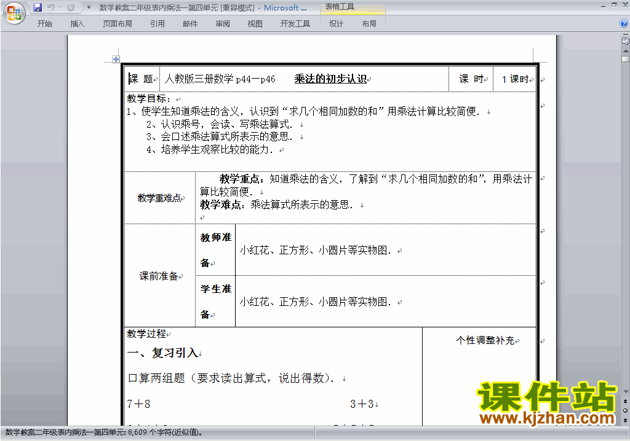
Task: Open Select Browse Object button
Action: (625, 410)
